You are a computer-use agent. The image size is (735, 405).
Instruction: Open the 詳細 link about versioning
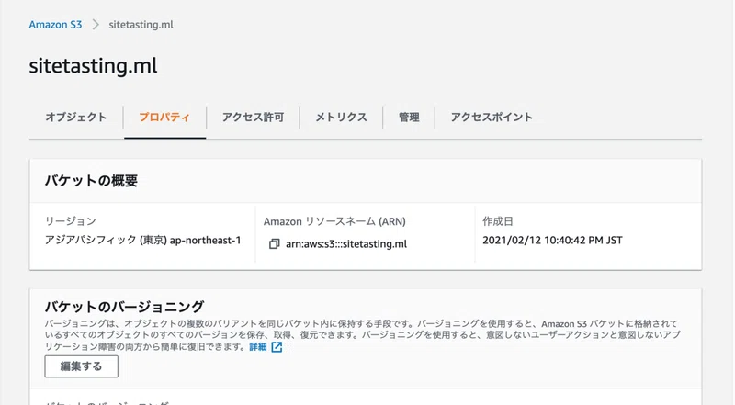[258, 347]
